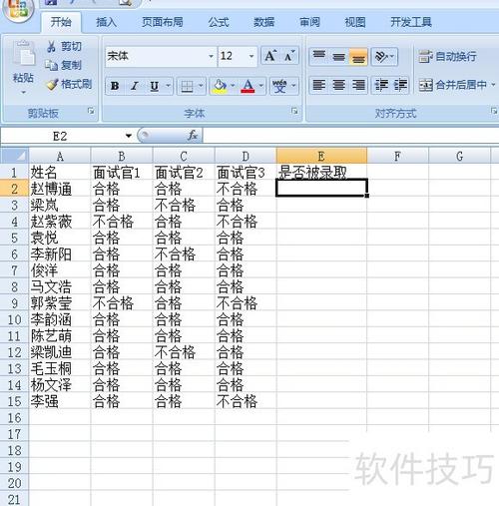Open the 视图 View tab
The image size is (499, 506).
tap(355, 22)
